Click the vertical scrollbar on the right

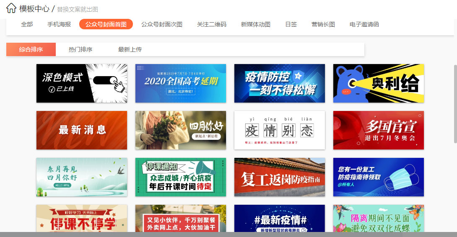point(455,104)
